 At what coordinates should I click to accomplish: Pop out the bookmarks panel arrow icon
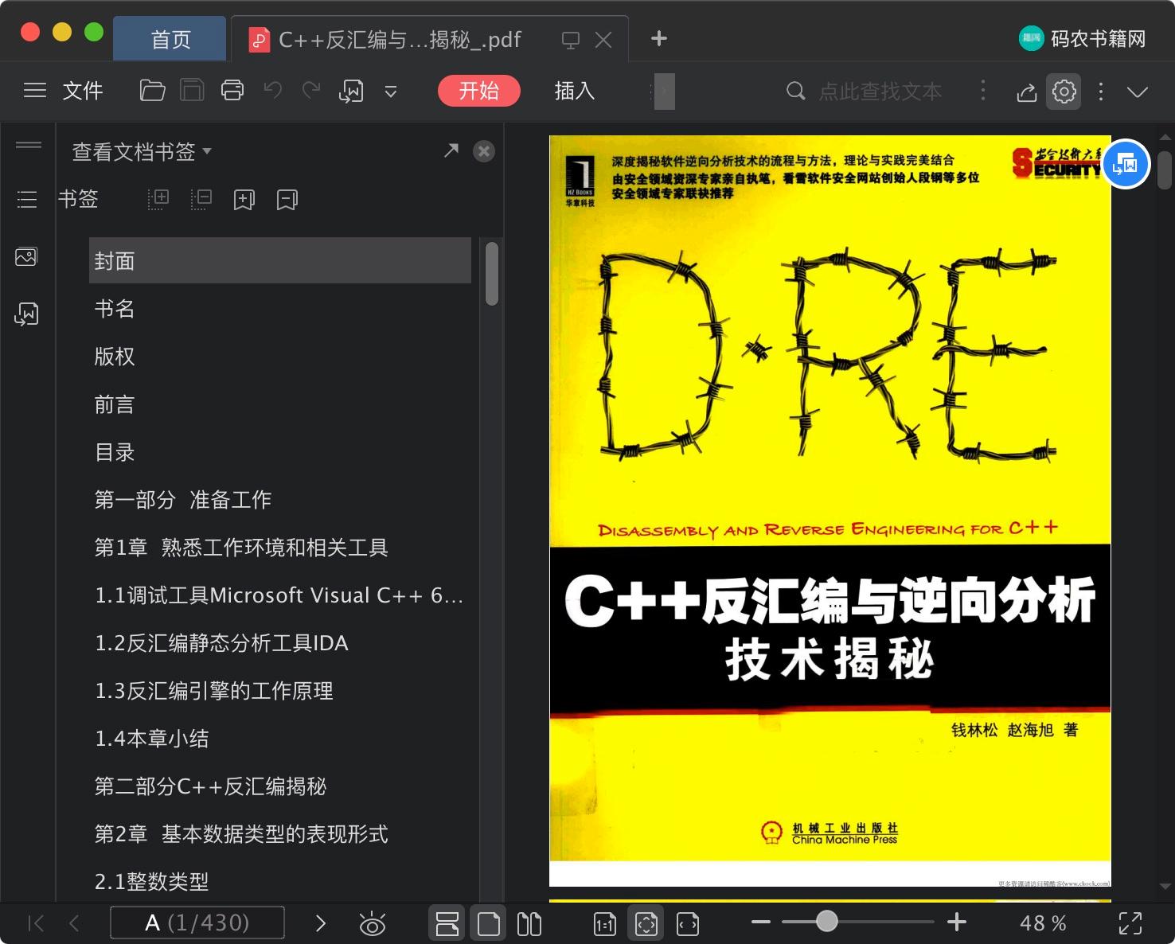[451, 150]
